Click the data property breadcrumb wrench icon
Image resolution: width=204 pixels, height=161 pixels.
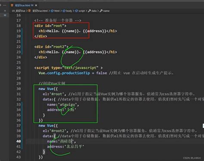(90, 11)
